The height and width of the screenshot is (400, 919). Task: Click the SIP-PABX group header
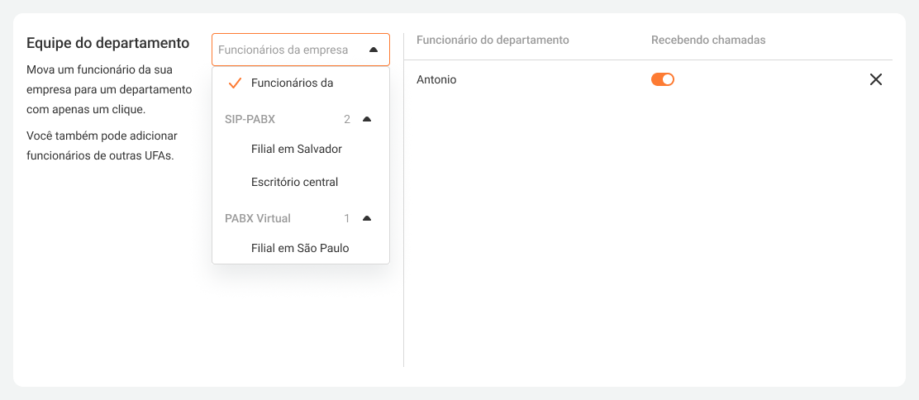pos(250,119)
